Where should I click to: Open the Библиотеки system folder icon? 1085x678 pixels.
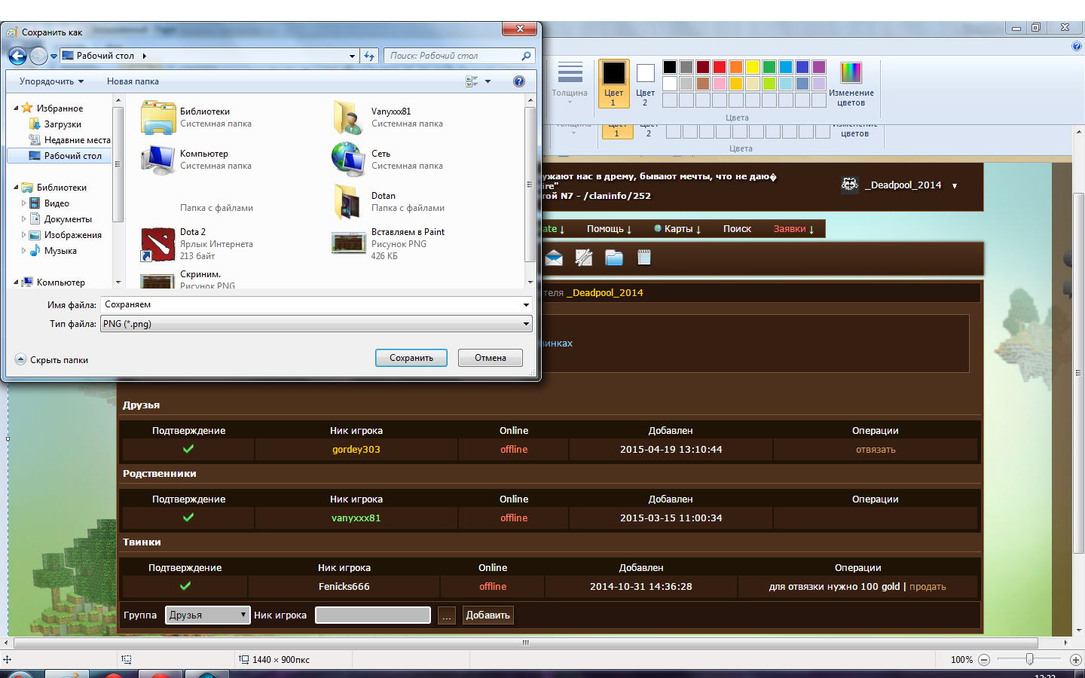158,118
